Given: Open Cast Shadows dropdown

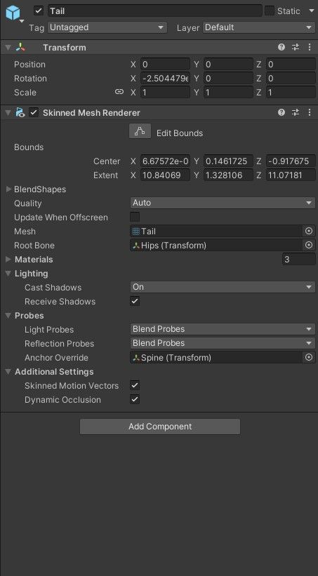Looking at the screenshot, I should click(223, 287).
